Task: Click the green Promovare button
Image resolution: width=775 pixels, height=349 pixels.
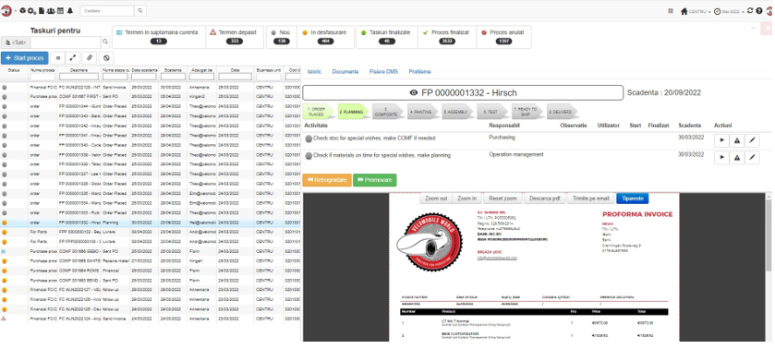Action: tap(375, 180)
